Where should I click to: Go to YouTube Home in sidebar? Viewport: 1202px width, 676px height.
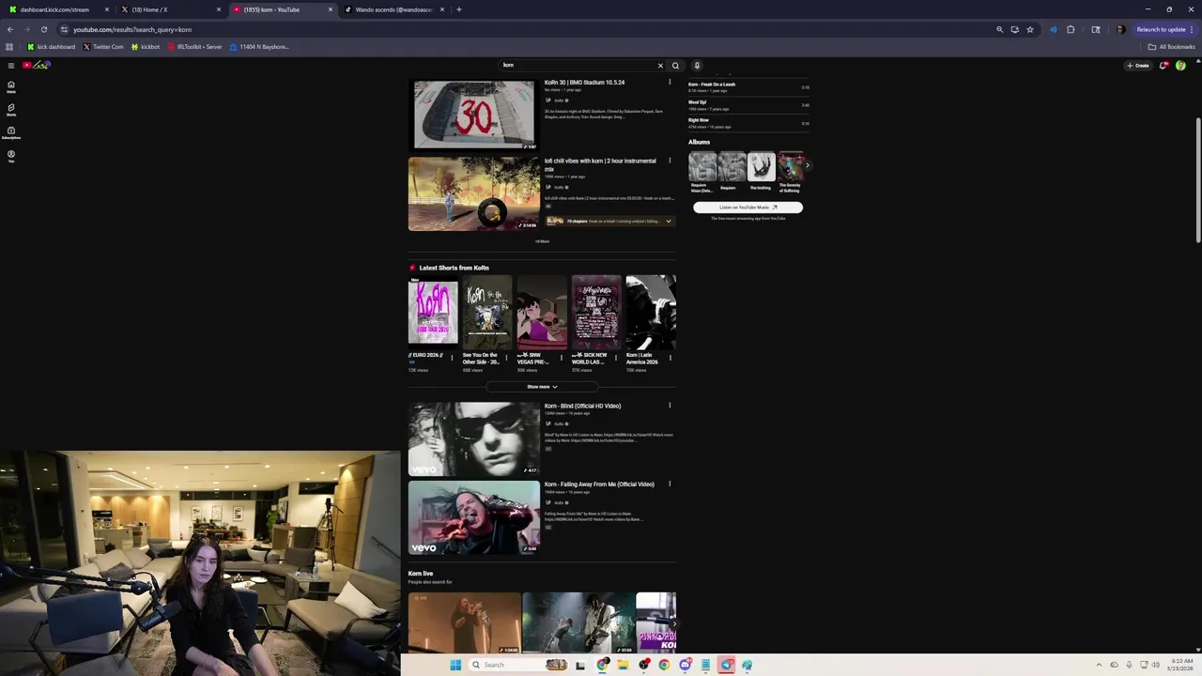(x=11, y=86)
